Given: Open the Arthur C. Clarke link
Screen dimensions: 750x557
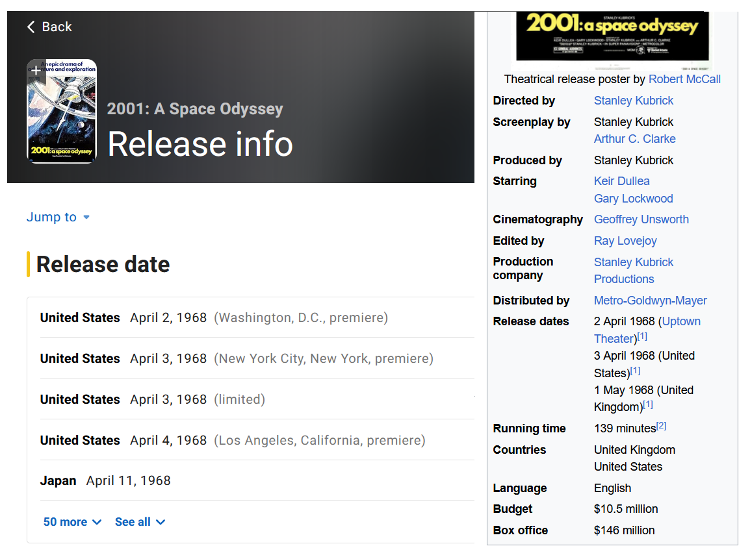Looking at the screenshot, I should click(x=635, y=139).
